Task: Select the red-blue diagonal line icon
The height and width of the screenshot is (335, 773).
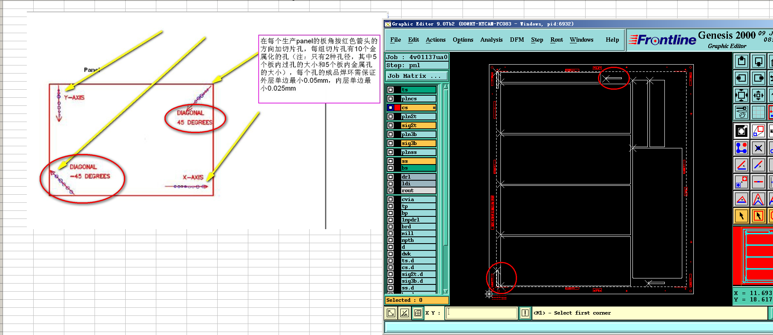Action: [759, 165]
